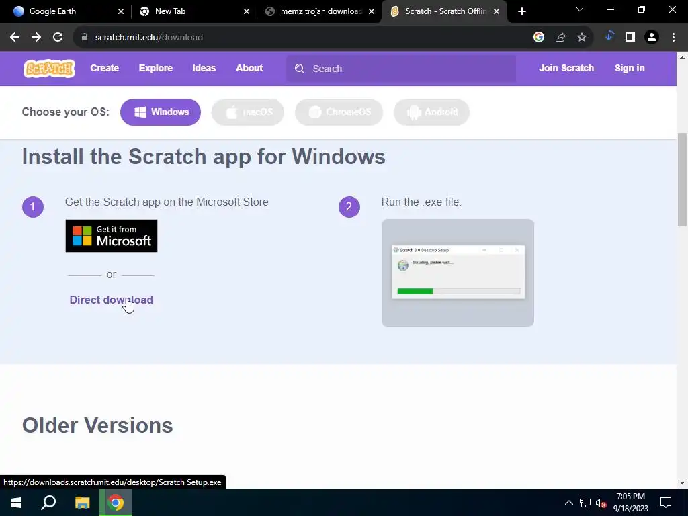688x516 pixels.
Task: Open the Create menu item
Action: [x=104, y=68]
